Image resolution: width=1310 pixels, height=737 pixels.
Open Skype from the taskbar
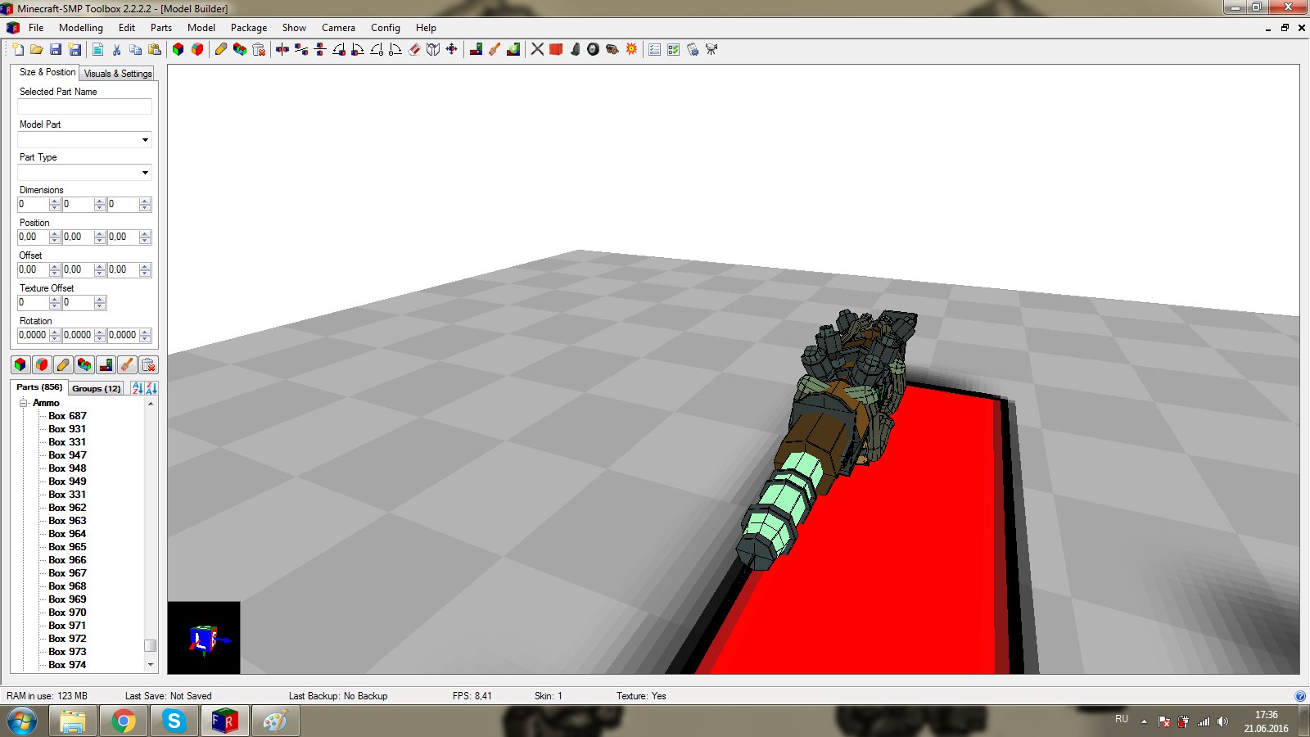[x=174, y=721]
